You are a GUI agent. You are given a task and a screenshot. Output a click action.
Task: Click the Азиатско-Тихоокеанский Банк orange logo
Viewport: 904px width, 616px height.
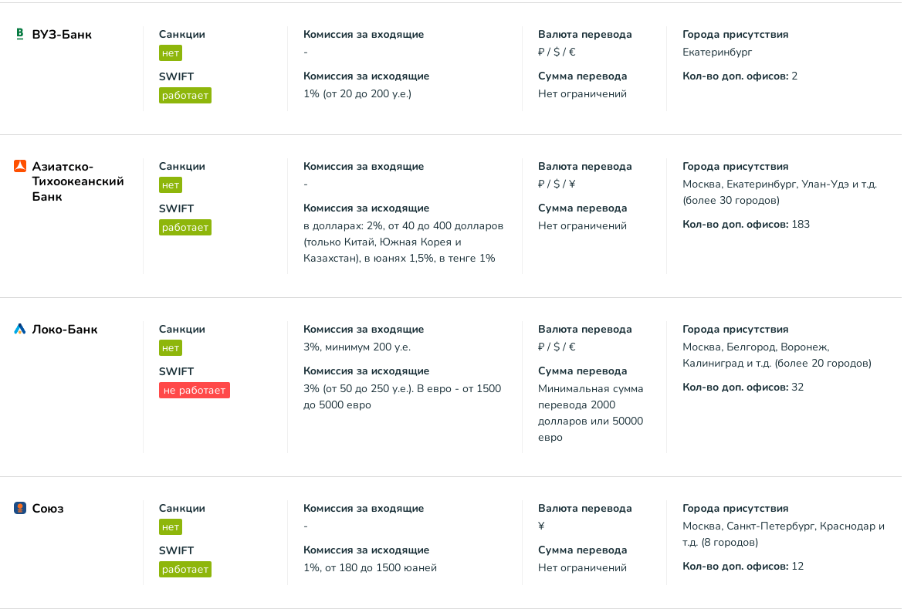point(20,166)
